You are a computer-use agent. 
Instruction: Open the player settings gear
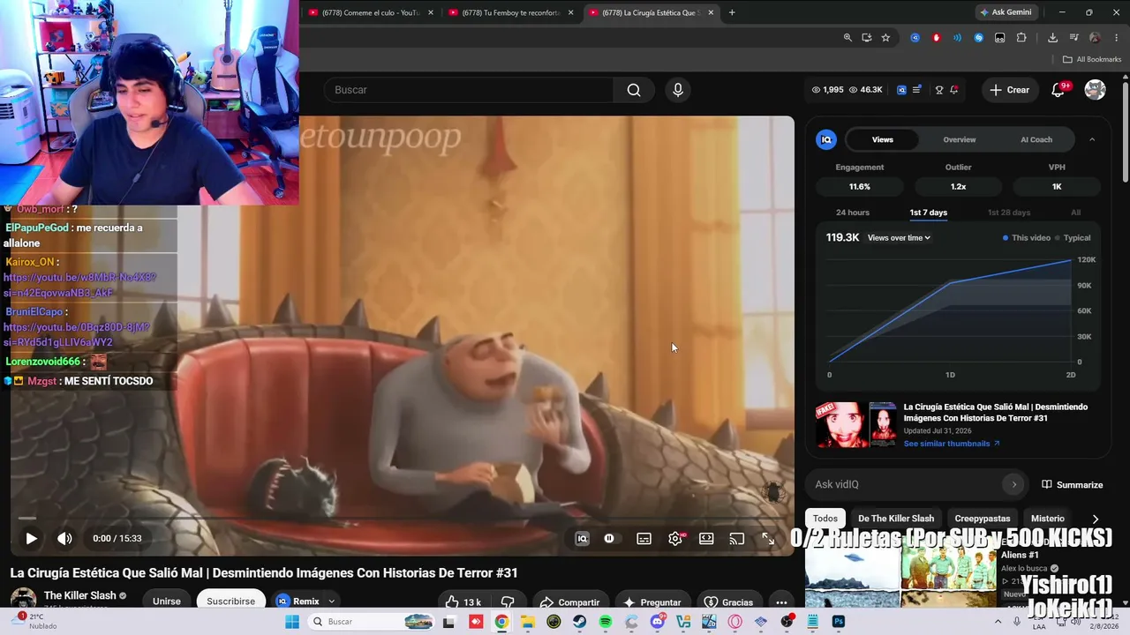point(675,538)
